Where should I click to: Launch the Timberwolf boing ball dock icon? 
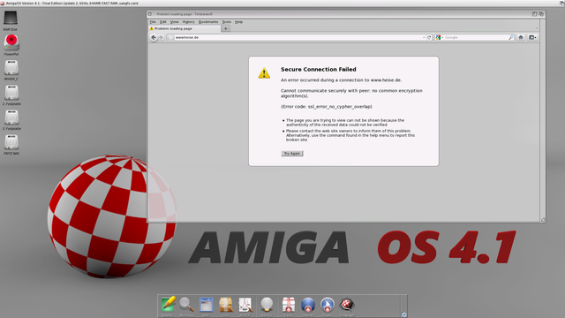[347, 305]
